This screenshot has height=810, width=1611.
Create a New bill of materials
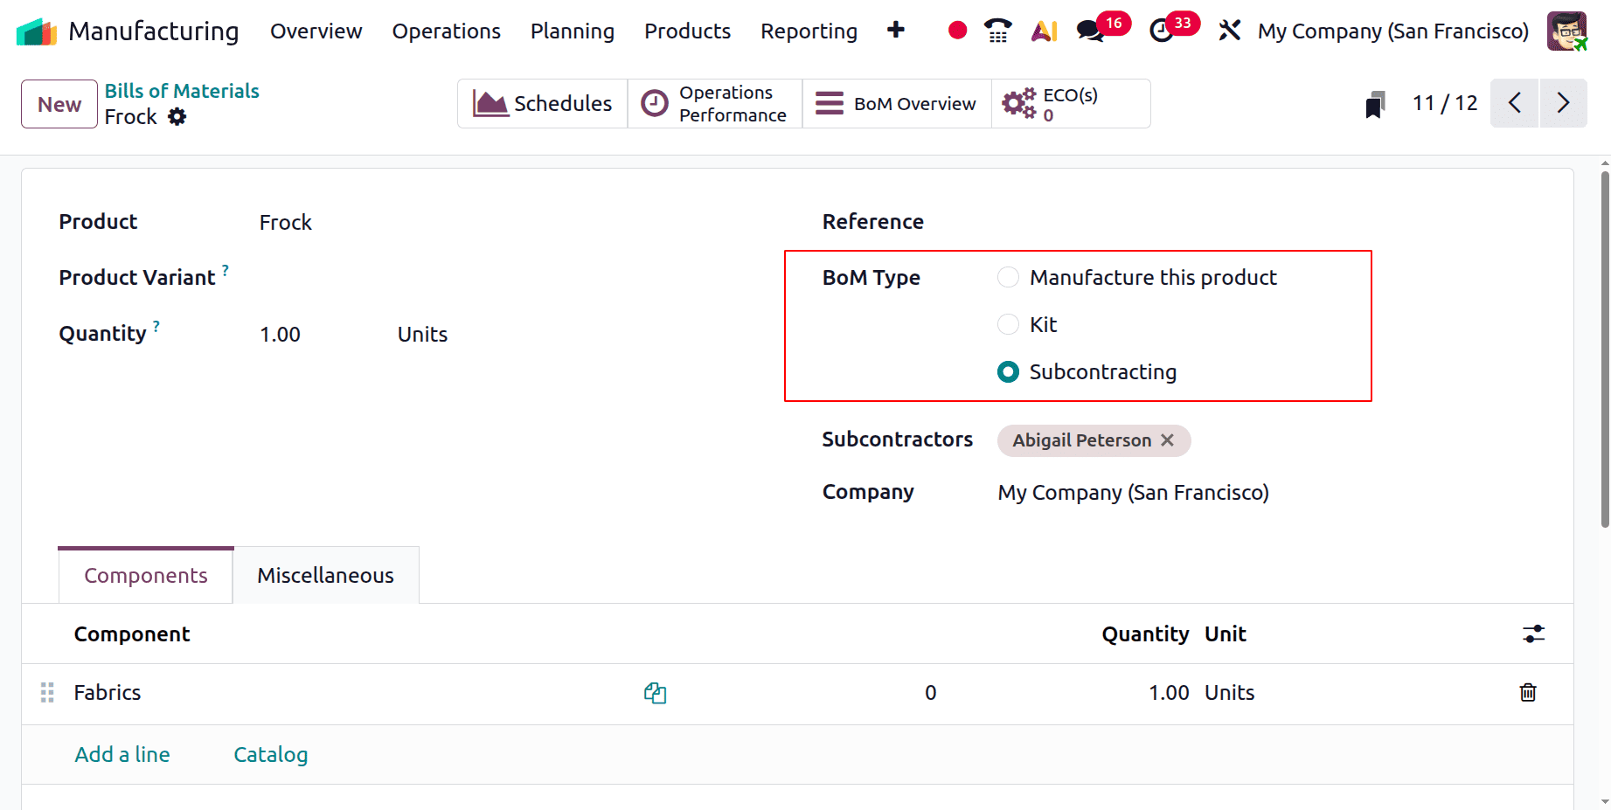pyautogui.click(x=59, y=104)
